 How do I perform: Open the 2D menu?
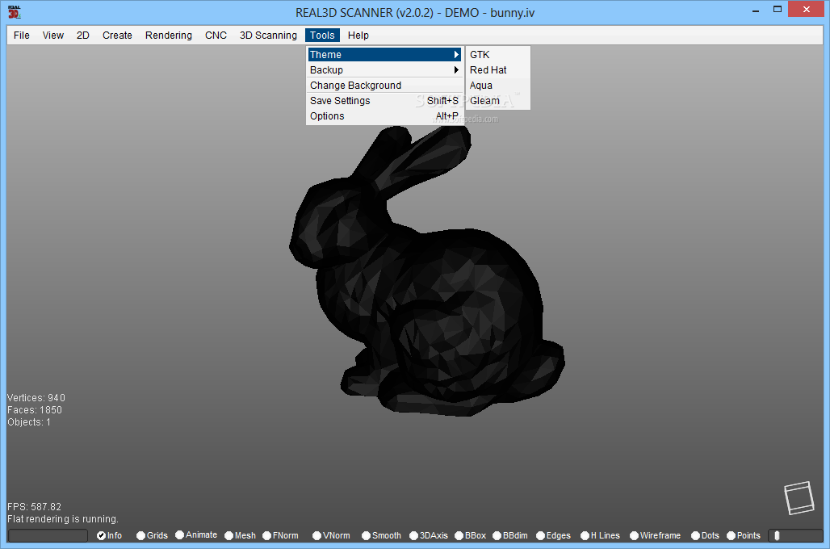click(83, 36)
